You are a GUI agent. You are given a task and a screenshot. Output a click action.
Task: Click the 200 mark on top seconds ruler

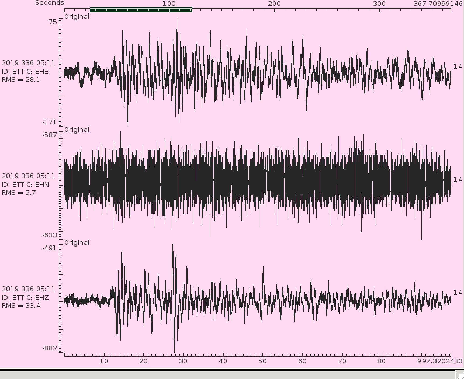point(274,4)
